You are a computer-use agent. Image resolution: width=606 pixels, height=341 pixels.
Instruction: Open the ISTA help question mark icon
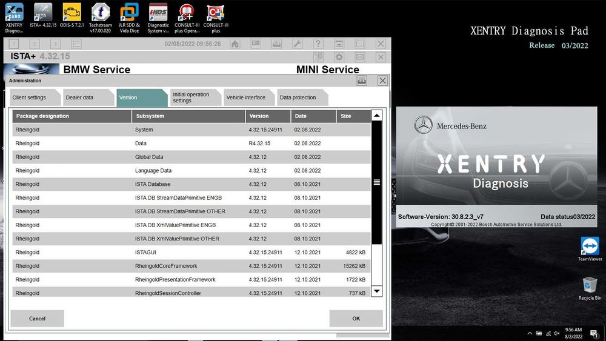(318, 44)
